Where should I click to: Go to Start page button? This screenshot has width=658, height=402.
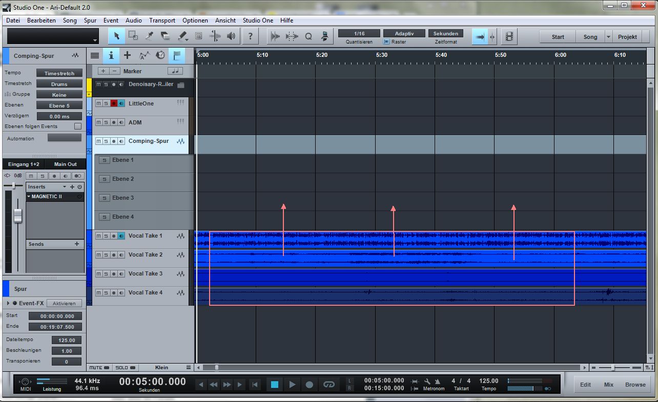point(558,37)
